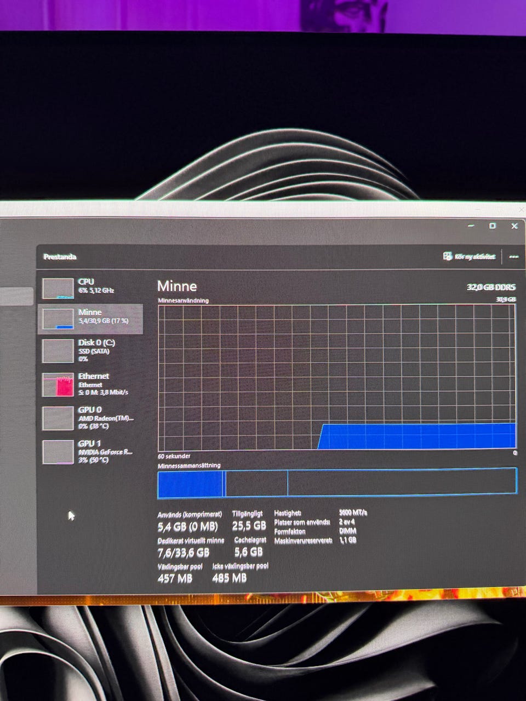Click the blue in-use segment of memory composition bar
Image resolution: width=526 pixels, height=701 pixels.
(190, 484)
